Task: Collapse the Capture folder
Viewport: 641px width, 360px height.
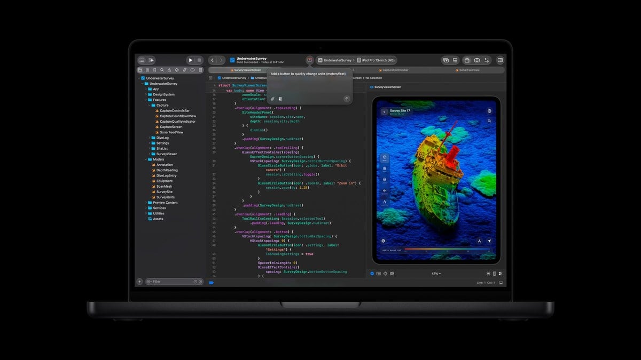Action: coord(150,105)
